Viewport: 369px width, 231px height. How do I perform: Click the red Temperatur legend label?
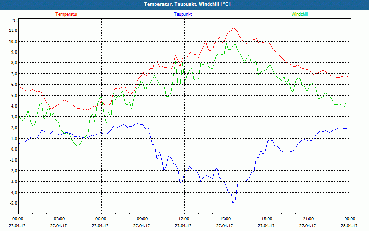66,14
